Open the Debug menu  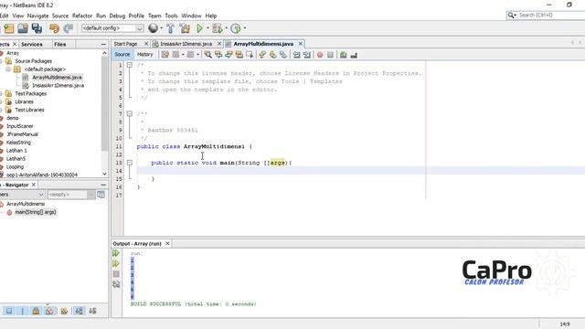[x=117, y=16]
